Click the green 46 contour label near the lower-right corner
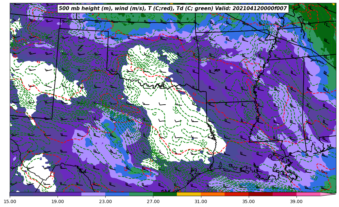This screenshot has height=207, width=339. pos(314,178)
